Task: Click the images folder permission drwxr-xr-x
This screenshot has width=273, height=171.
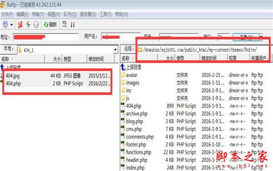Action: (x=238, y=83)
